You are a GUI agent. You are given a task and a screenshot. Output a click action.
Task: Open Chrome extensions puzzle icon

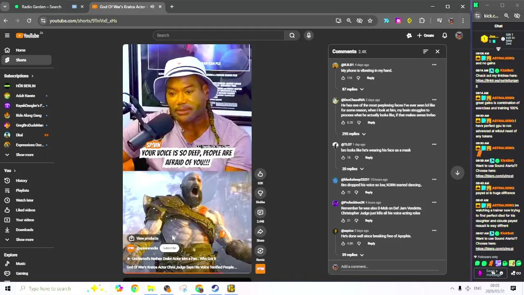click(422, 20)
